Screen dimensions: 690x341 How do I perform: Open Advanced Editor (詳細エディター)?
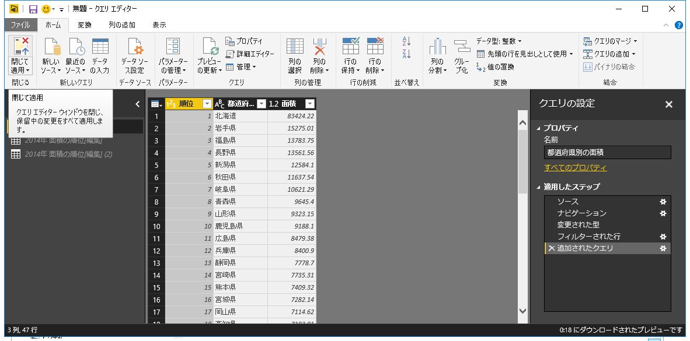pyautogui.click(x=250, y=54)
